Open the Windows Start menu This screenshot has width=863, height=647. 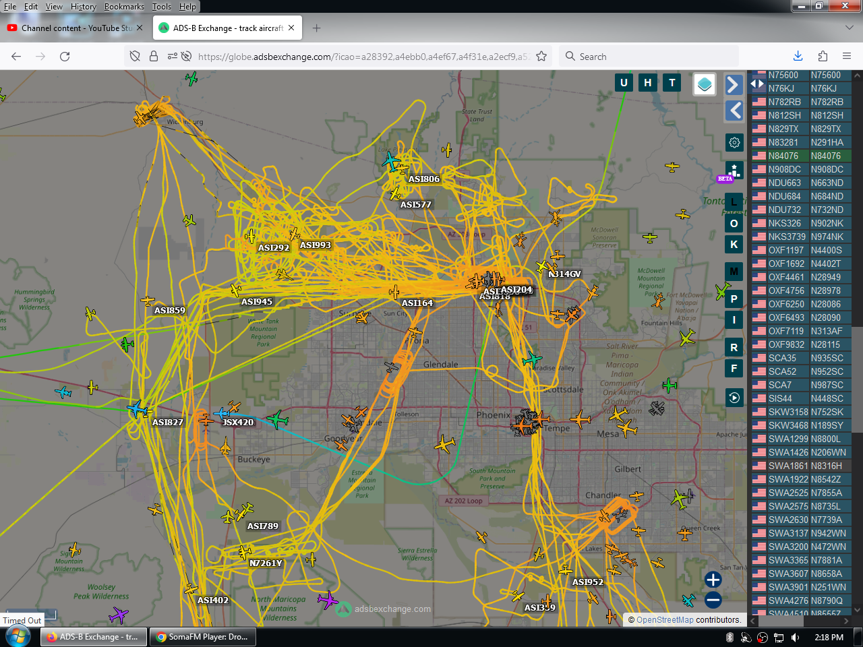[x=18, y=637]
